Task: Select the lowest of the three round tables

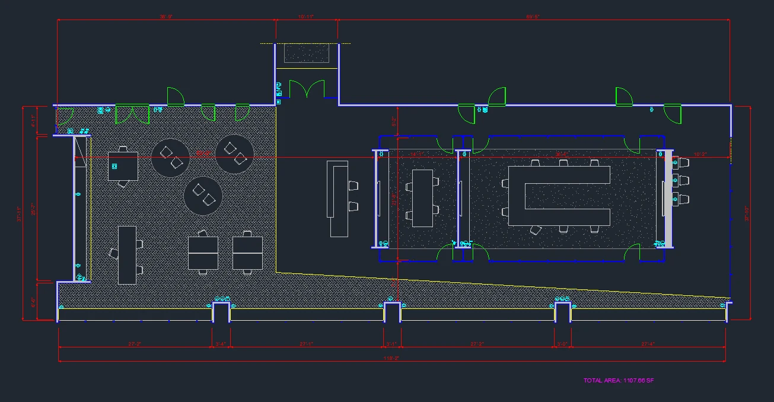Action: (x=203, y=196)
